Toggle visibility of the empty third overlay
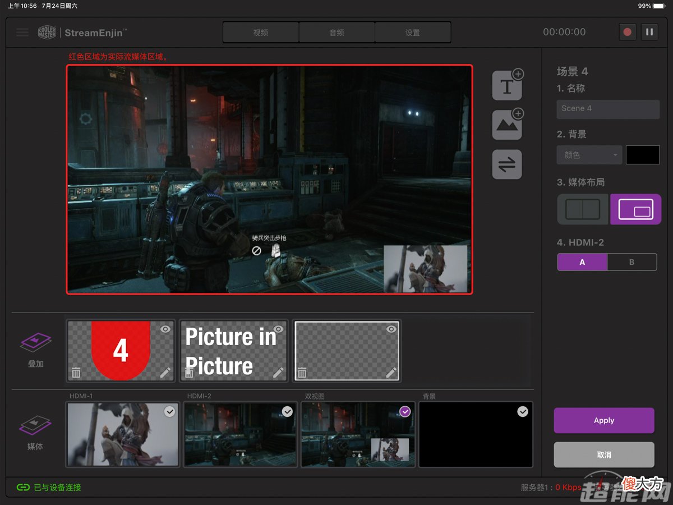 (391, 329)
